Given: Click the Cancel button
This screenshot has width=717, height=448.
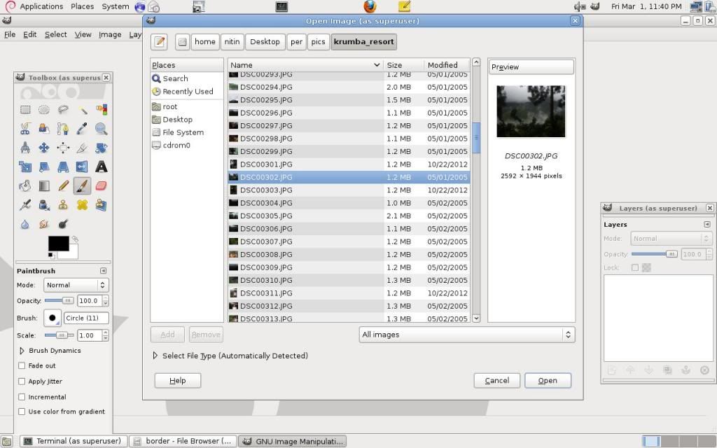Looking at the screenshot, I should click(x=496, y=380).
